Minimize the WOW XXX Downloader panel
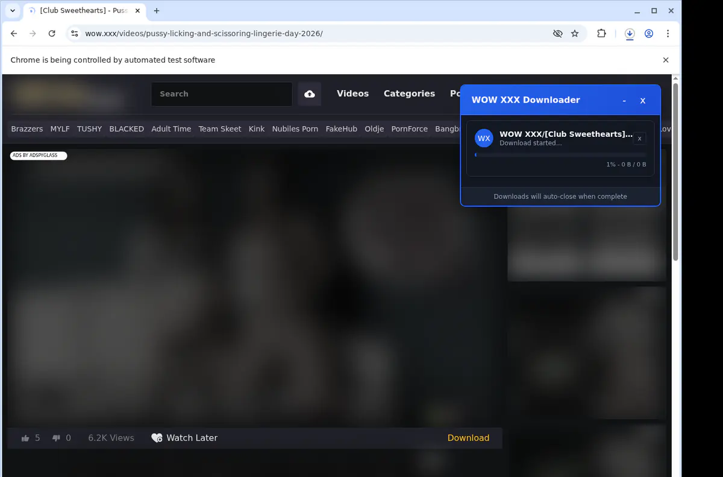Viewport: 723px width, 477px height. pyautogui.click(x=624, y=101)
